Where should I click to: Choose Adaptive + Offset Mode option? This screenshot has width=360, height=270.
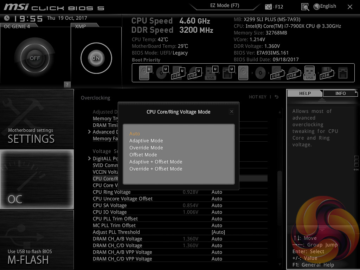pos(156,162)
